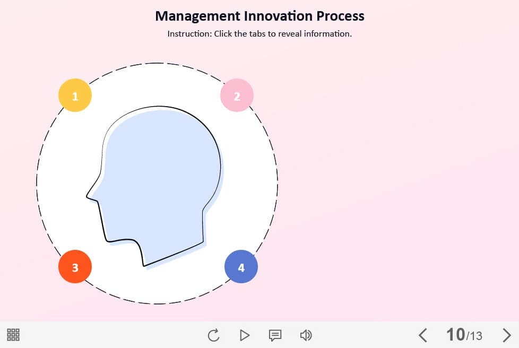Viewport: 519px width, 348px height.
Task: Click the instruction text line
Action: click(x=259, y=34)
